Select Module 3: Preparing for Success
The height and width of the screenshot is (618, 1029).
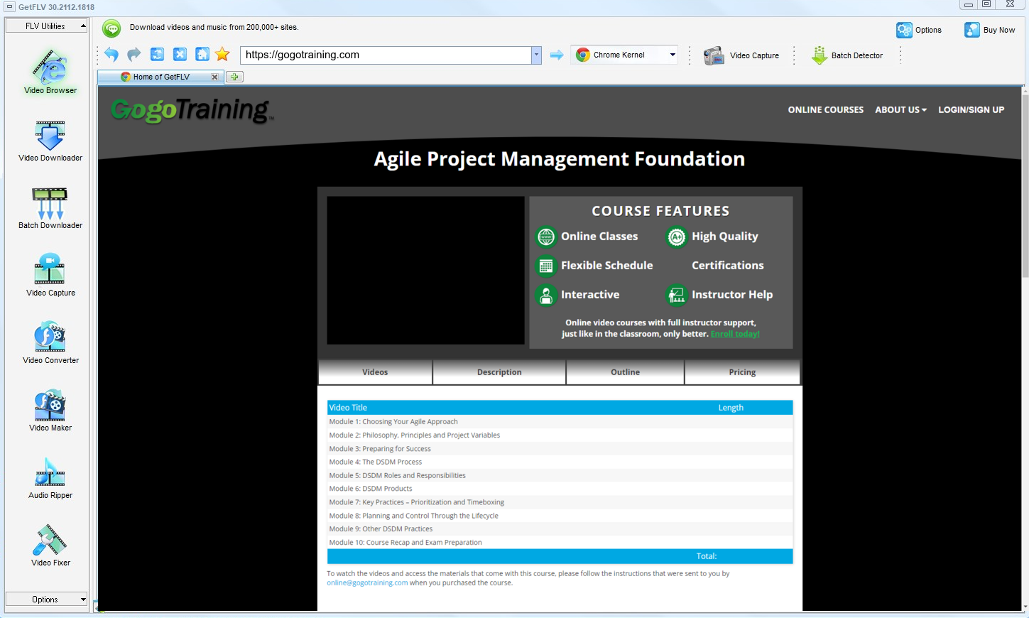point(560,449)
